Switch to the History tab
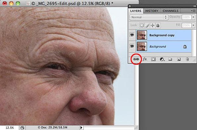This screenshot has width=197, height=130. click(x=152, y=11)
